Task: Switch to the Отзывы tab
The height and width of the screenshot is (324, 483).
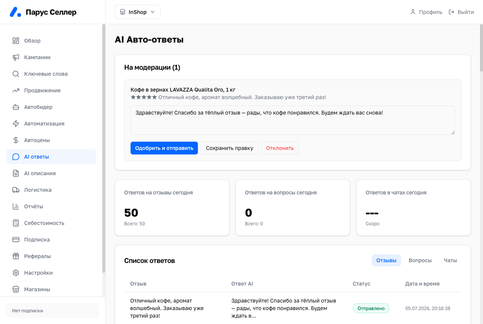Action: (x=386, y=260)
